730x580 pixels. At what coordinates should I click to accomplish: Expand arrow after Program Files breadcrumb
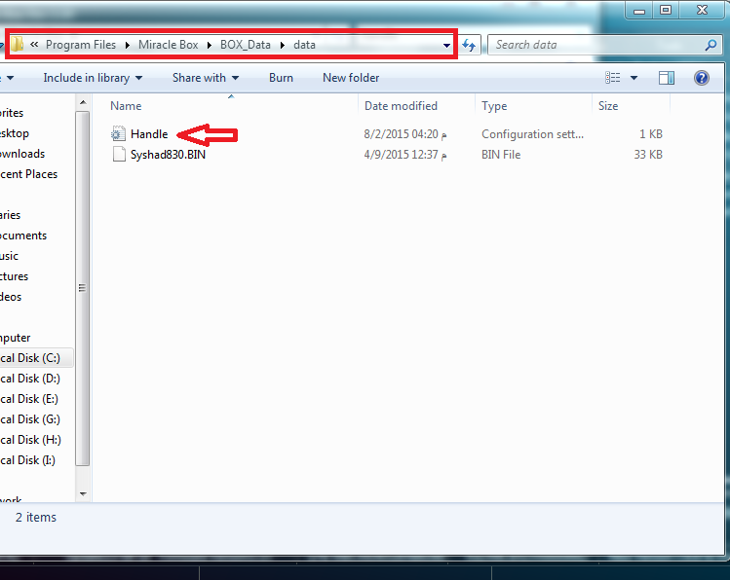coord(127,45)
